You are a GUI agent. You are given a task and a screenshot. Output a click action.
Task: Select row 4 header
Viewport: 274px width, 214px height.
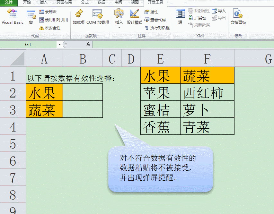pos(13,126)
